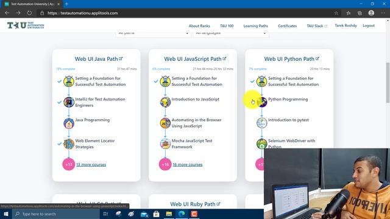Viewport: 390px width, 219px height.
Task: Click Mocha JavaScript Test Framework badge
Action: pyautogui.click(x=165, y=144)
